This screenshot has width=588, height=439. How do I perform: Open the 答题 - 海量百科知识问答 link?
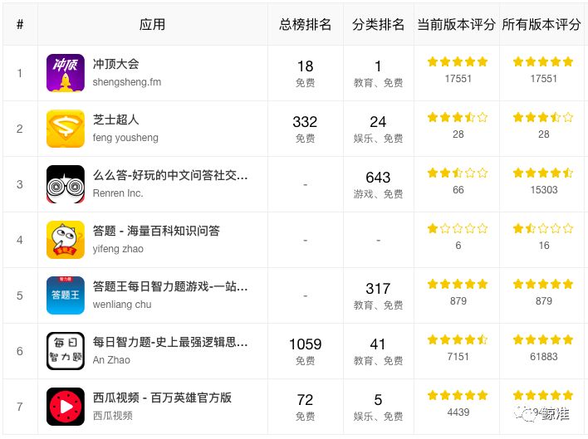156,231
